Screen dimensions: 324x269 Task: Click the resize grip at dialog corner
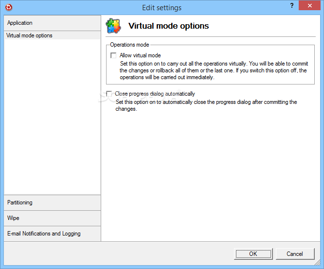click(317, 262)
